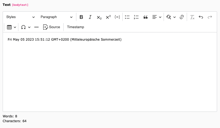Viewport: 220px width, 128px height.
Task: Click into the timestamp text line
Action: coord(65,40)
